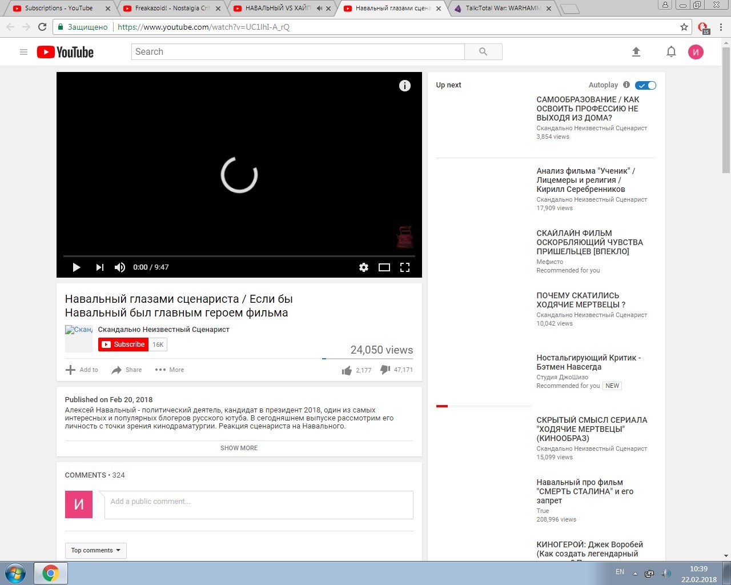This screenshot has width=731, height=585.
Task: Switch to the Subscriptions - YouTube tab
Action: 58,9
